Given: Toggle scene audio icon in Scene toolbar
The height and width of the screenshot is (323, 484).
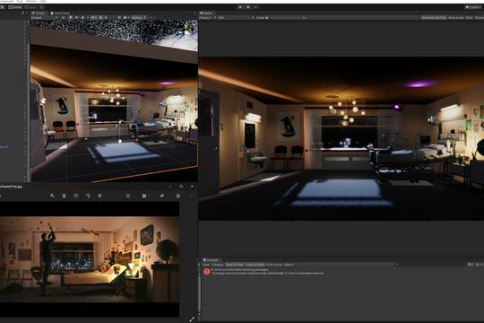Looking at the screenshot, I should click(x=76, y=18).
